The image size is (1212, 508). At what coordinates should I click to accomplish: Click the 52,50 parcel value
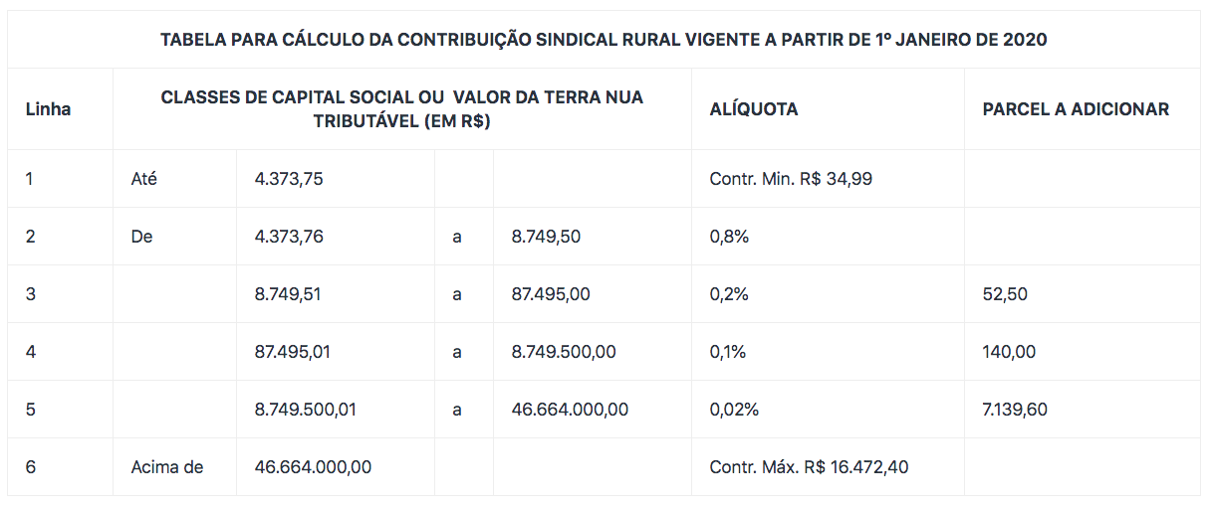(1005, 294)
